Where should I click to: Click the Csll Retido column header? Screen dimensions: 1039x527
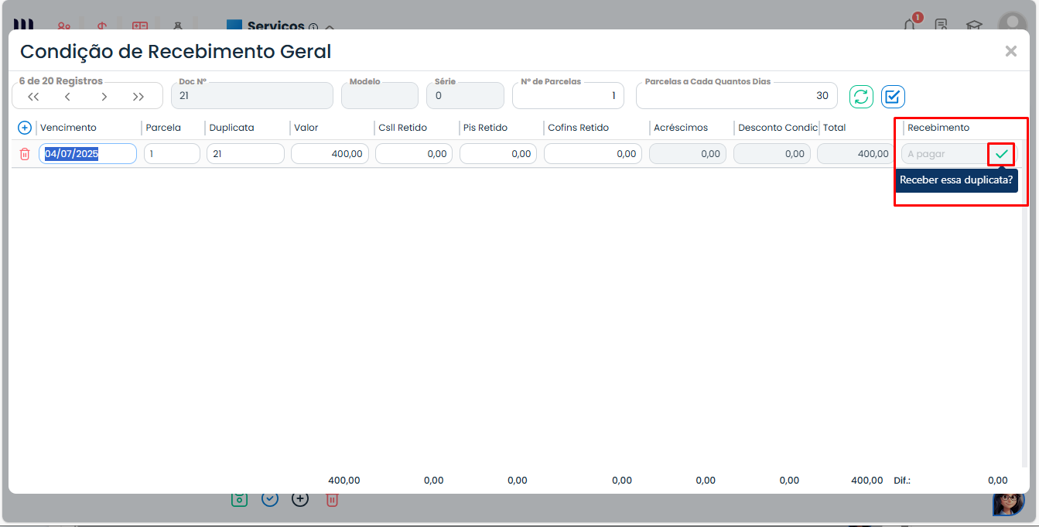[402, 128]
